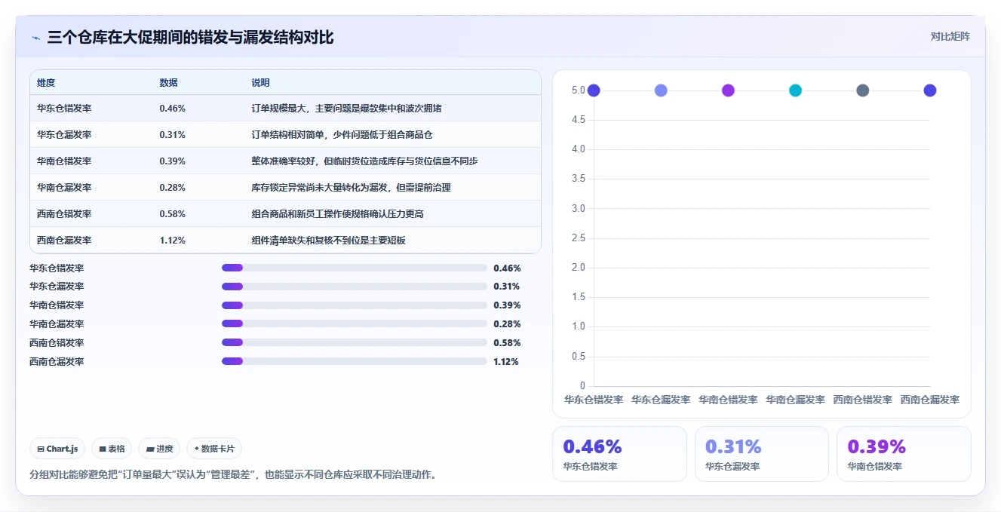Click the lightning icon beside the title

[x=35, y=38]
